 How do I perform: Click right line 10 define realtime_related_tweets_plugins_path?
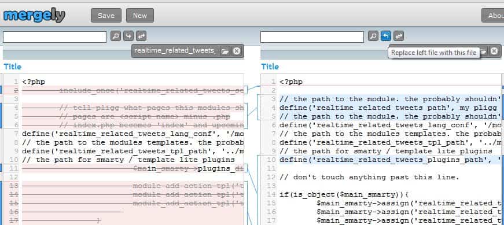390,160
